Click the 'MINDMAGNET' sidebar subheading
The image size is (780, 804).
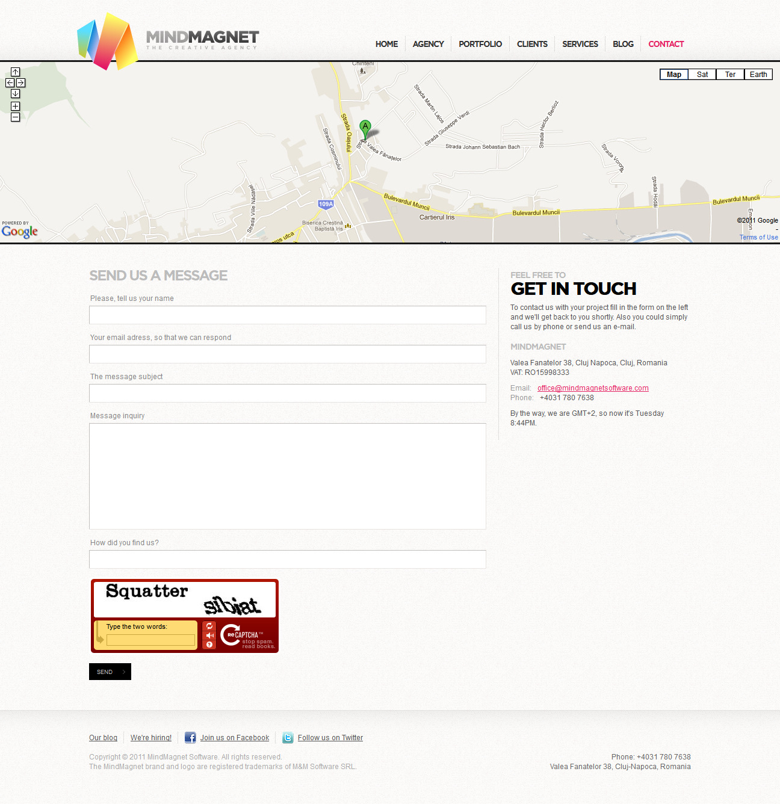click(538, 347)
